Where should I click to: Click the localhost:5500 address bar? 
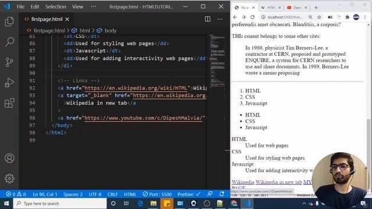click(285, 17)
